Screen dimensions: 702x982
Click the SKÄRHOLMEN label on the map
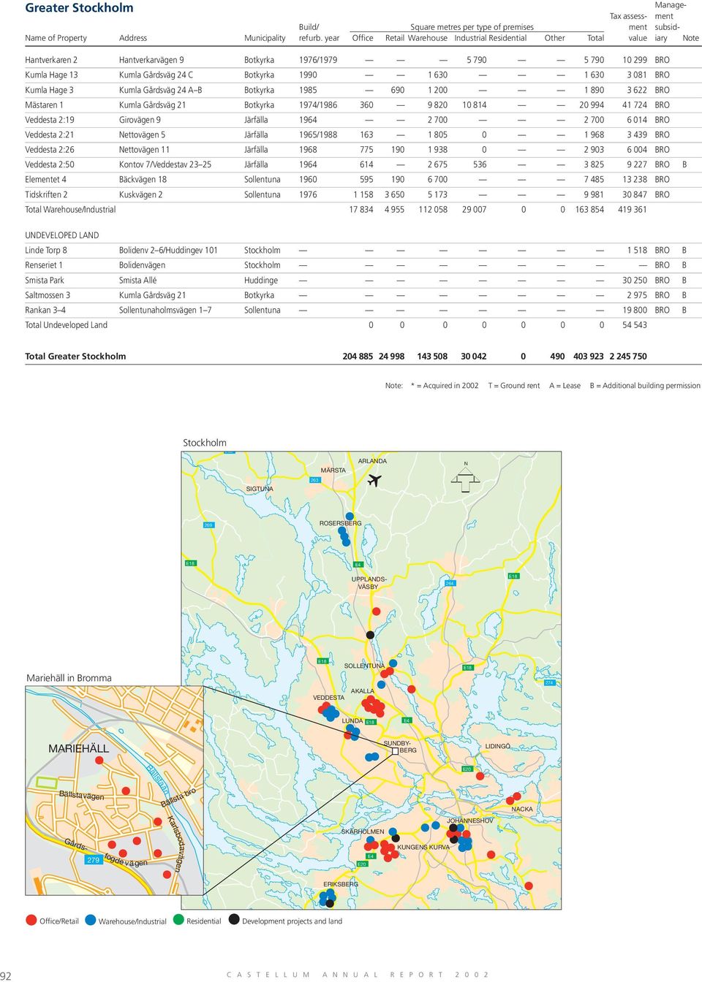click(363, 831)
